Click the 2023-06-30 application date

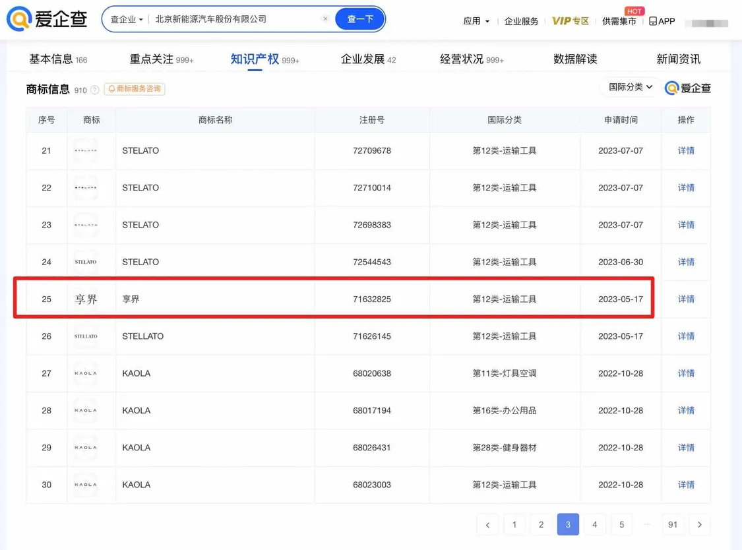(x=621, y=262)
